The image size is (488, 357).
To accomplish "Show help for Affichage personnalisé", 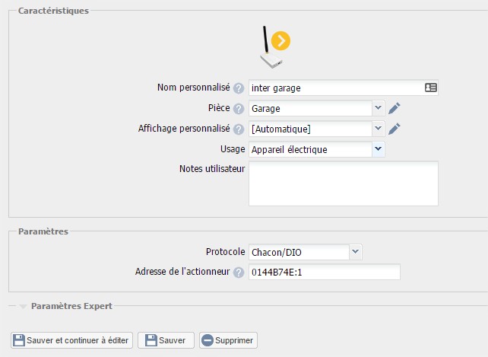I will tap(239, 129).
